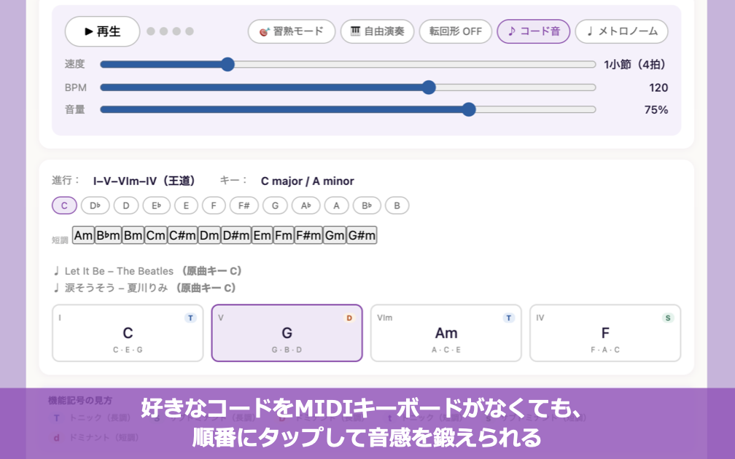
Task: Tap the F chord card
Action: point(605,333)
